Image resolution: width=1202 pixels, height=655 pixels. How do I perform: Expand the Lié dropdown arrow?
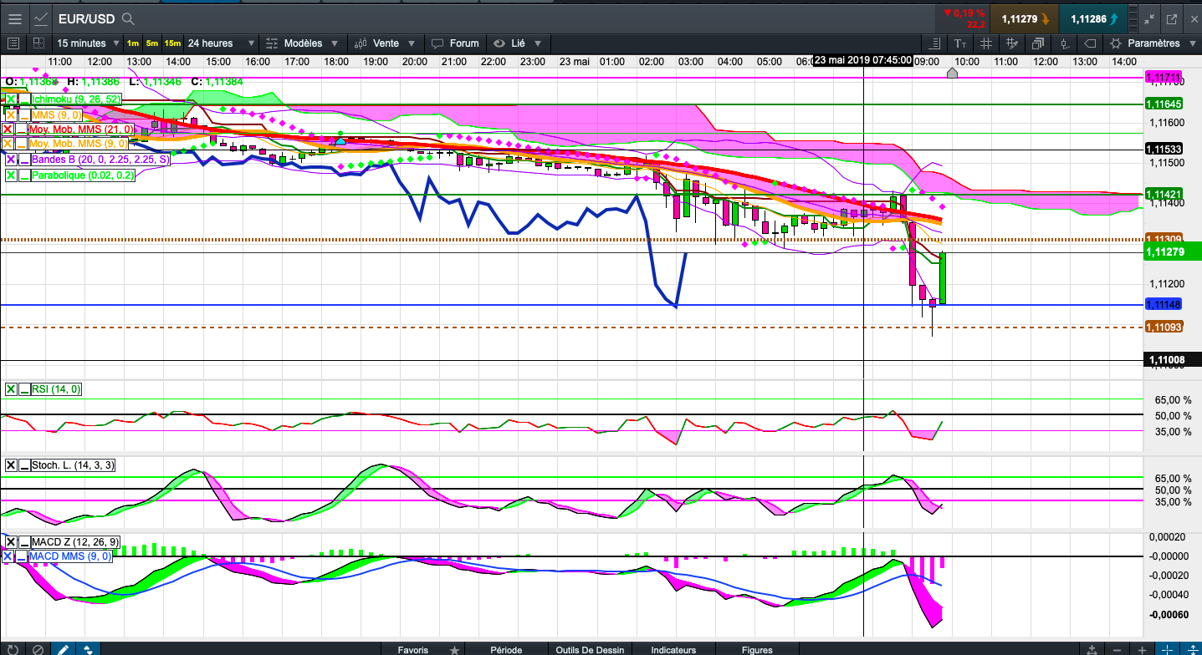pos(537,43)
